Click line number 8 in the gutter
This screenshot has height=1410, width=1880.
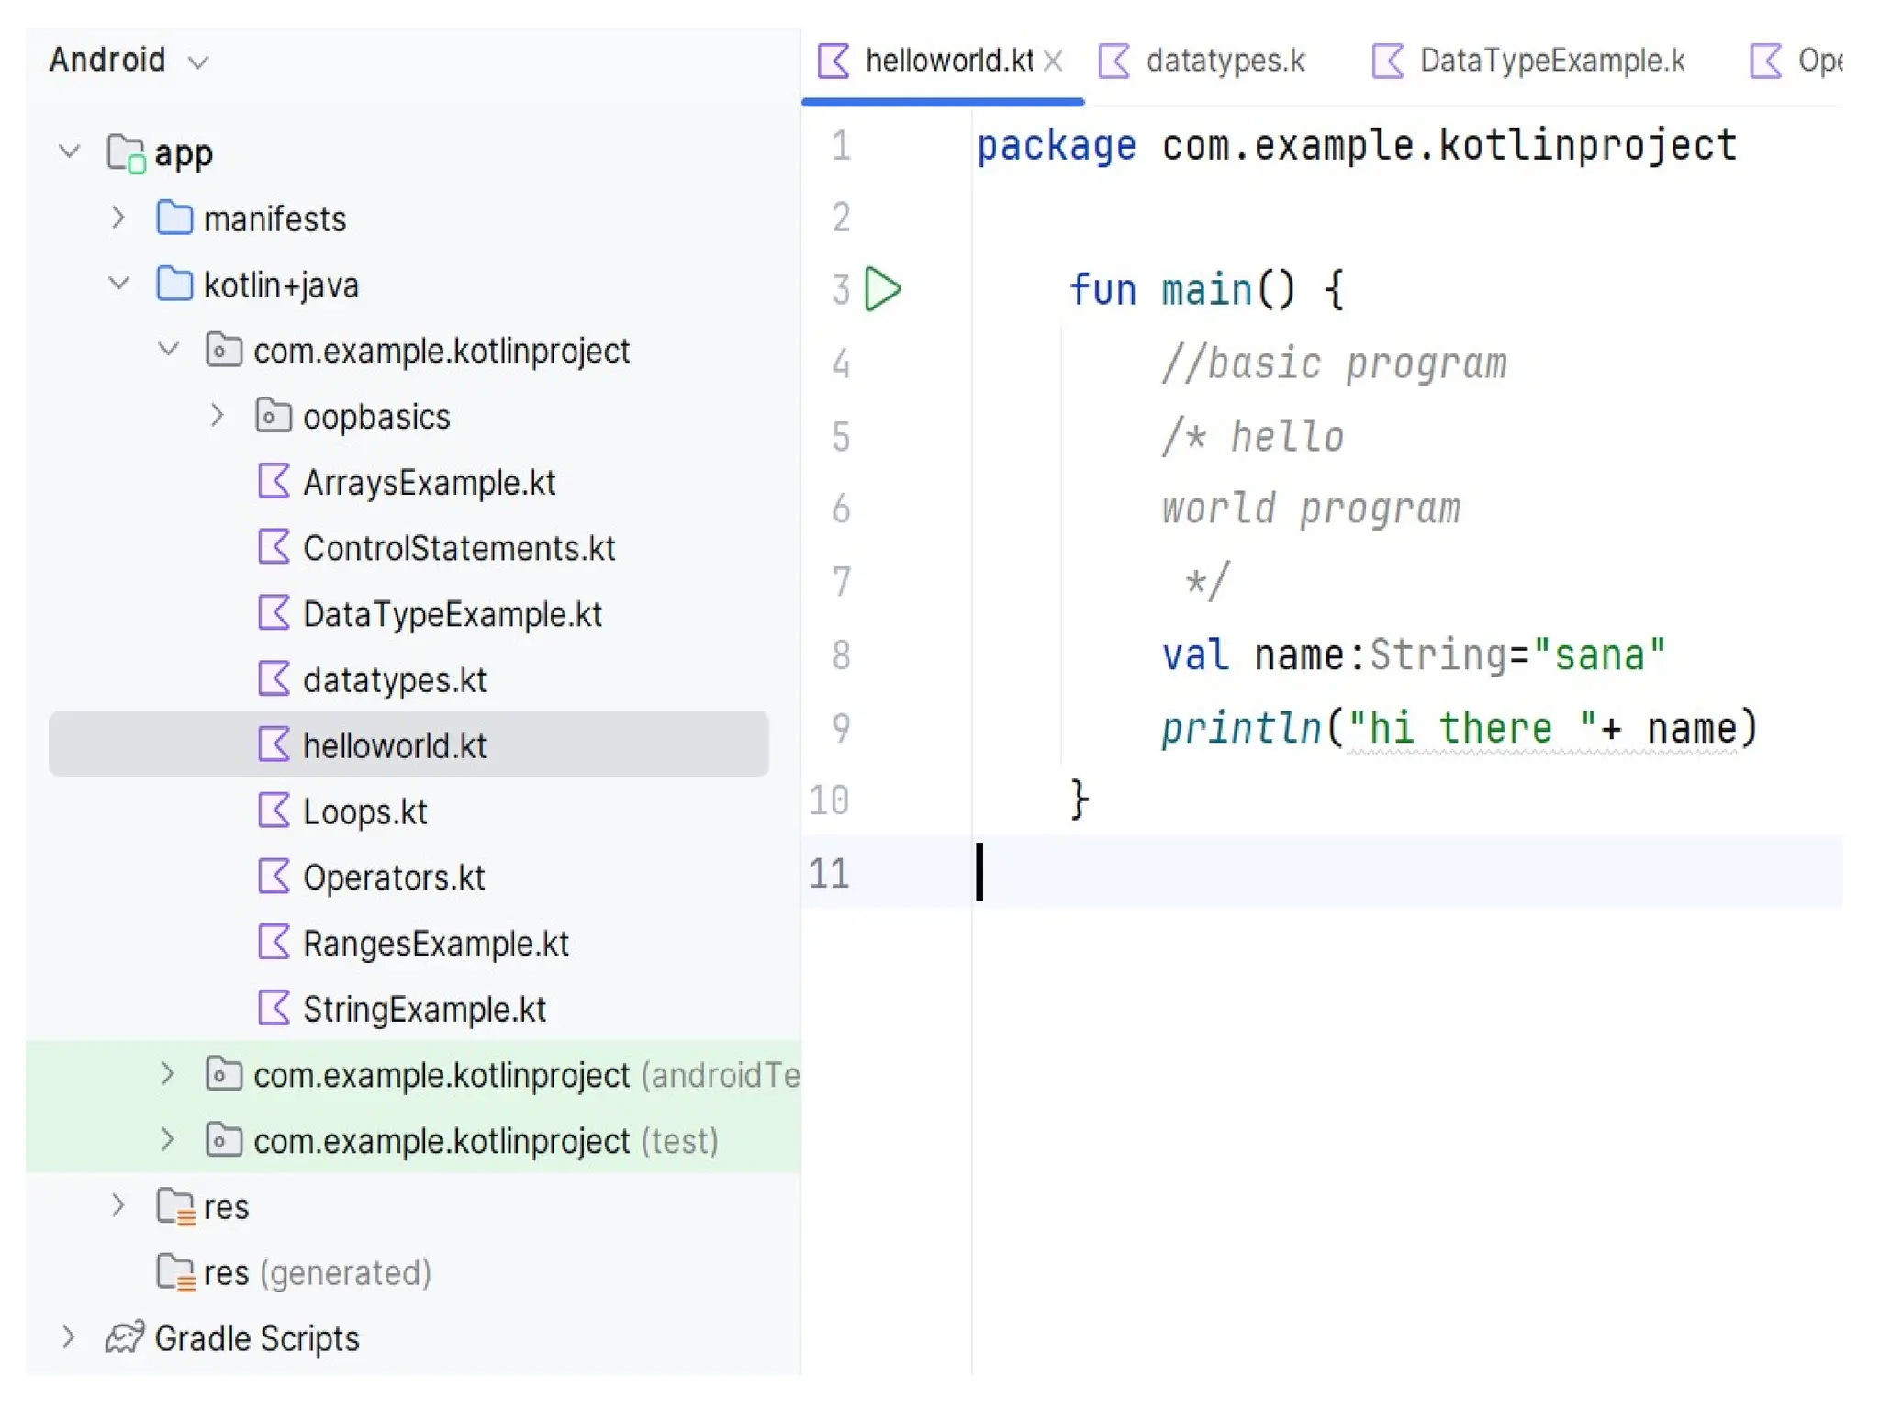(840, 655)
